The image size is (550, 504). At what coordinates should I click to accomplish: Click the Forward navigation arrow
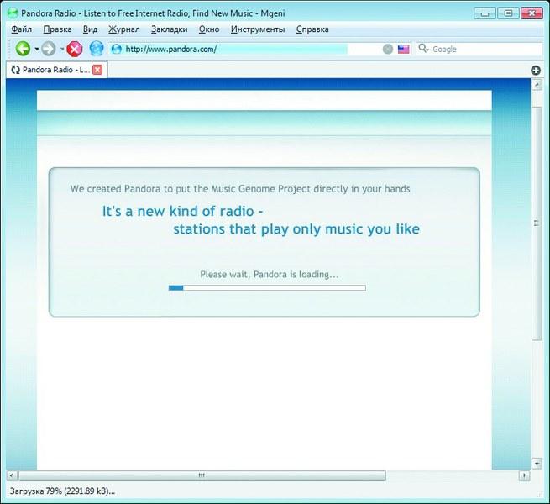pyautogui.click(x=49, y=49)
